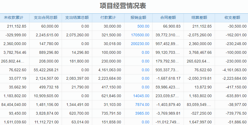Click the 4,161,063.00 payment cell
The width and height of the screenshot is (248, 125).
(110, 70)
